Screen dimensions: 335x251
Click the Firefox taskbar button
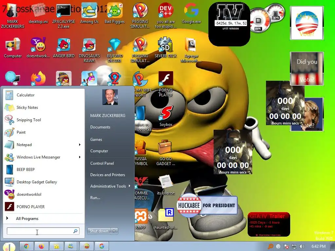coord(41,246)
